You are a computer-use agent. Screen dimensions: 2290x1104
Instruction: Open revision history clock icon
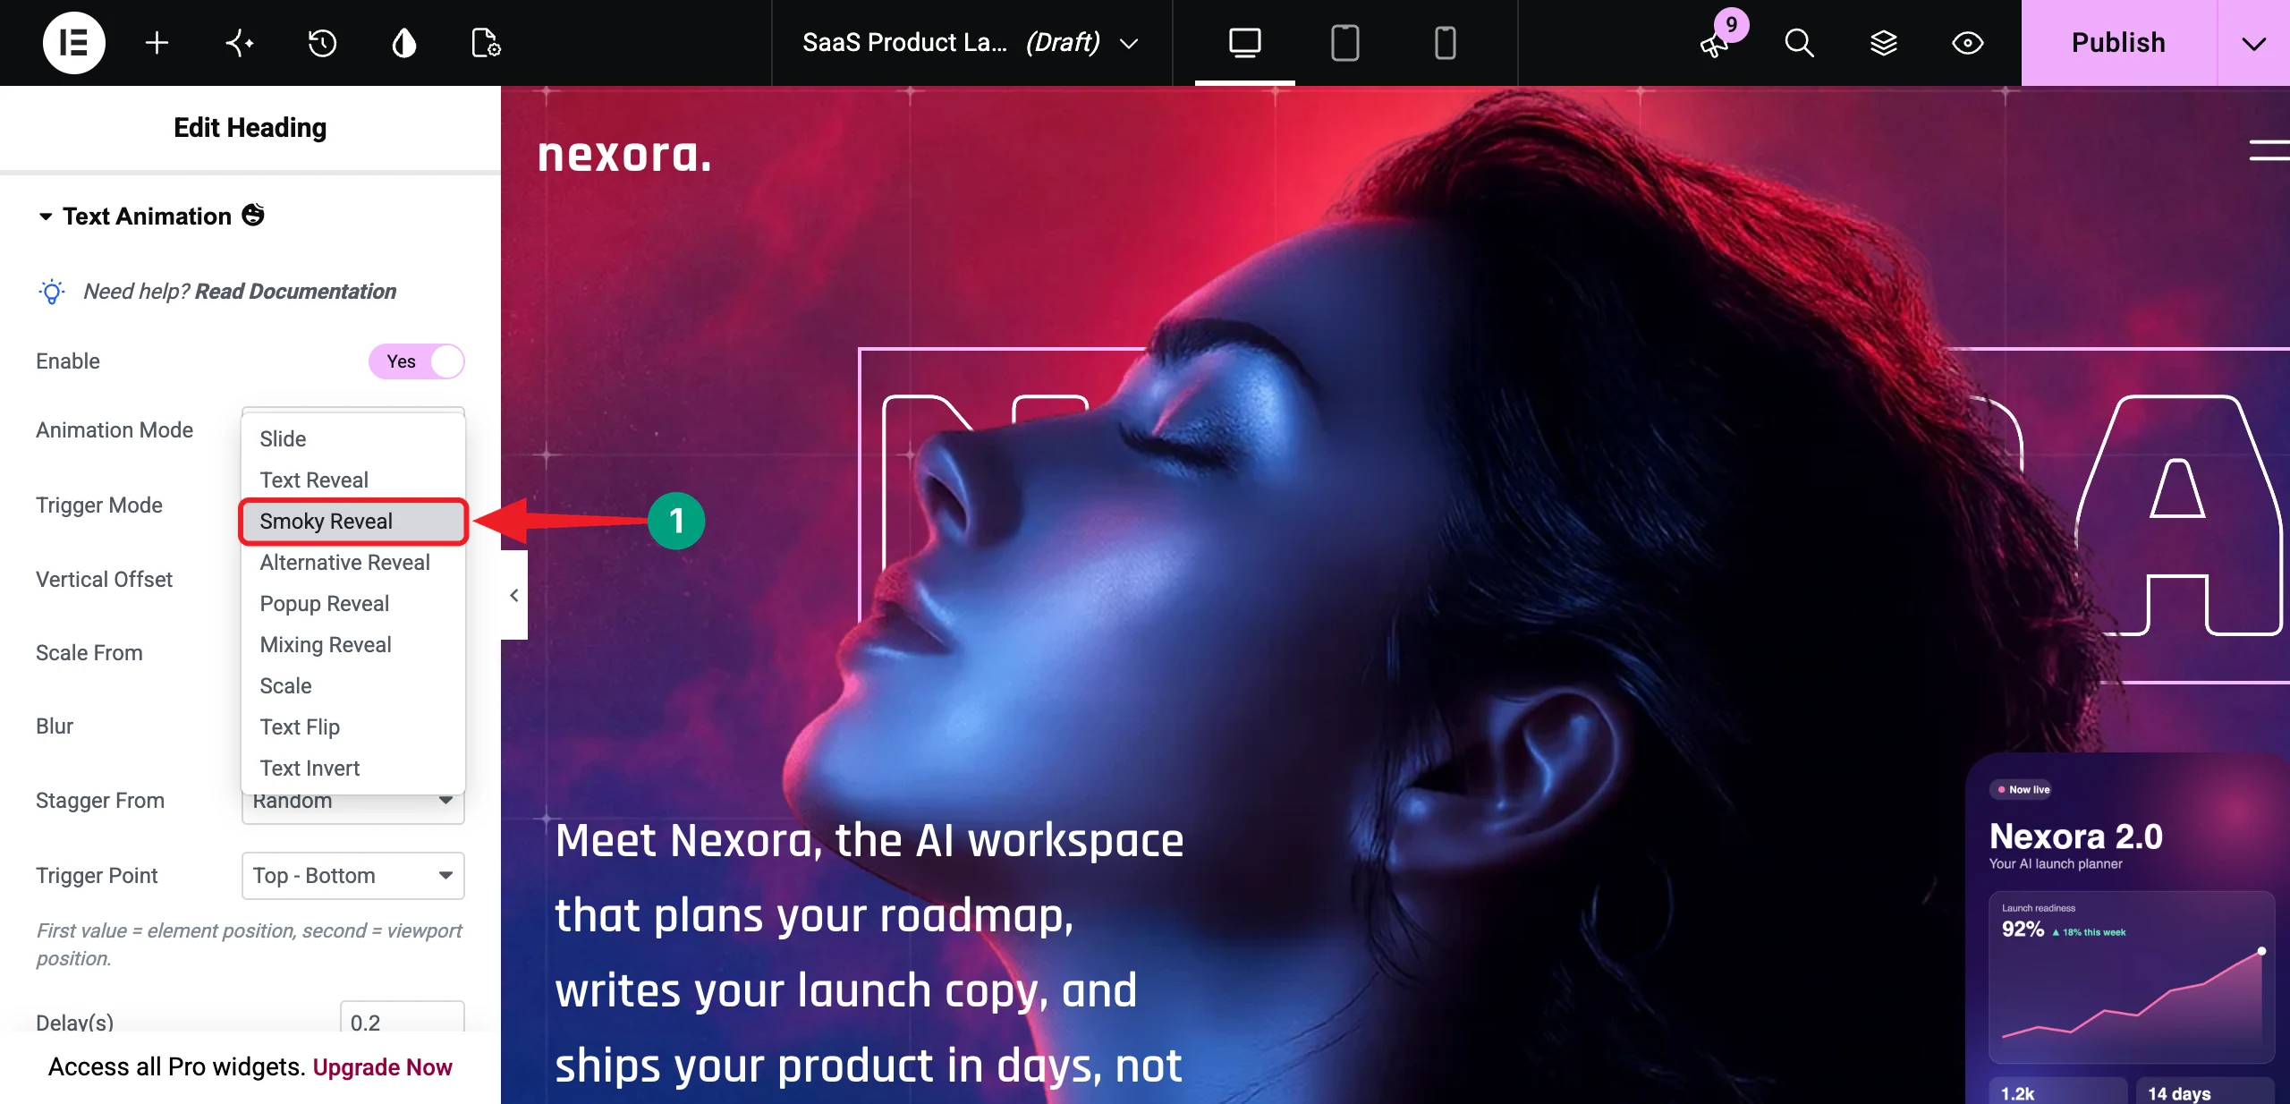click(x=322, y=42)
